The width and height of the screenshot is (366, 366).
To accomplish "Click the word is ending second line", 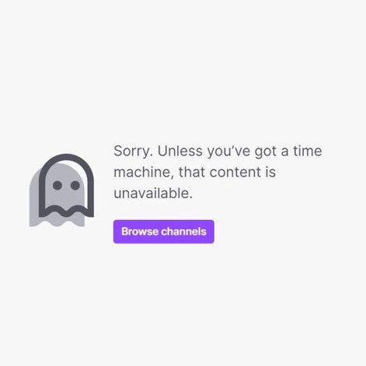I will tap(270, 173).
